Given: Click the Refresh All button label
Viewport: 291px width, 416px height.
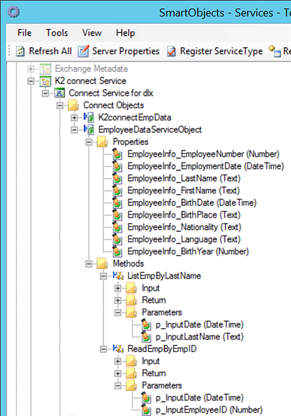Looking at the screenshot, I should (x=50, y=51).
